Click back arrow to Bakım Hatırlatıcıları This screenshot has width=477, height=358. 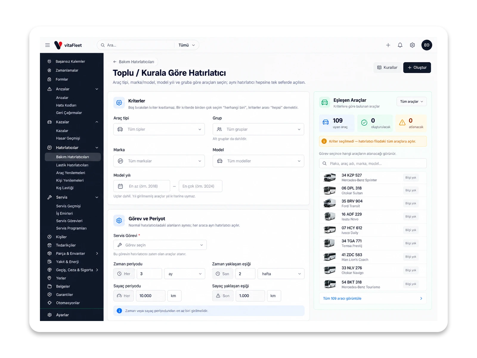115,62
